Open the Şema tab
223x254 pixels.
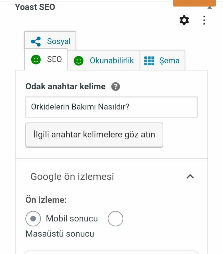pos(162,60)
